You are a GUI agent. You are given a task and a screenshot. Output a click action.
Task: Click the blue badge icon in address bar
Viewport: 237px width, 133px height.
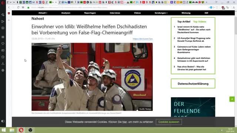(x=211, y=7)
